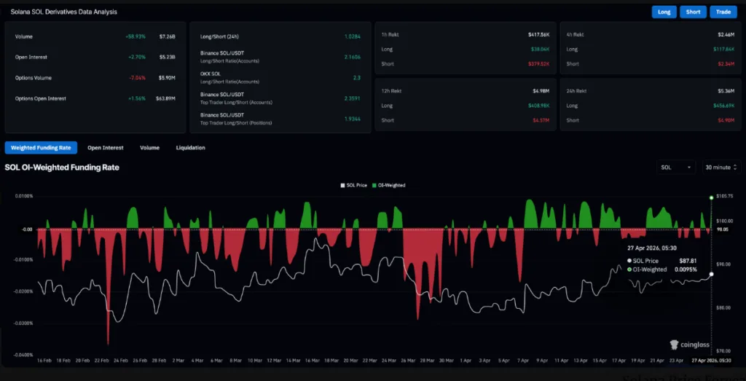Click the blue Trade button
The image size is (746, 381).
[723, 12]
